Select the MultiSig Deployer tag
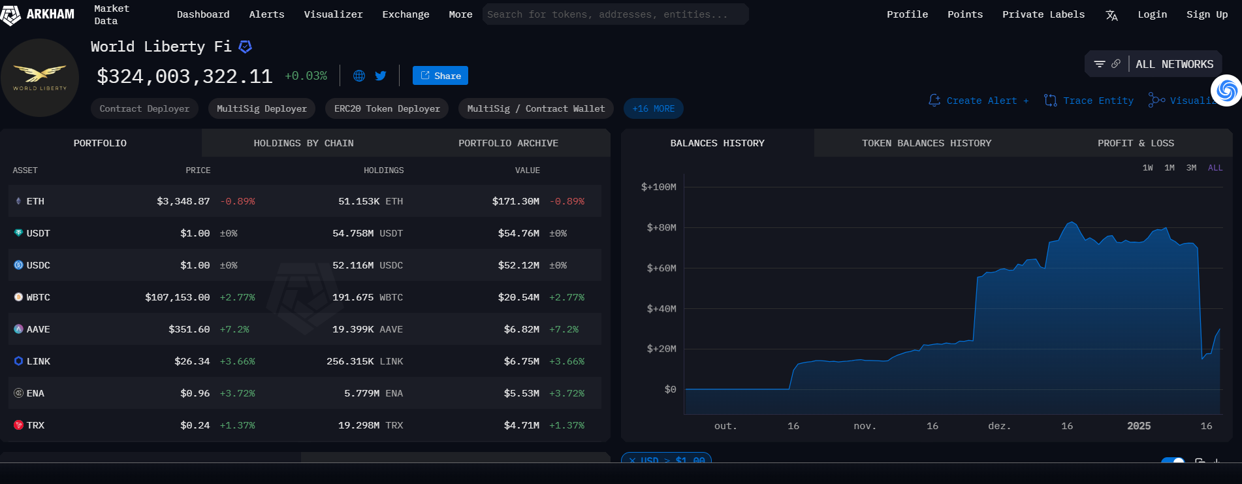This screenshot has width=1242, height=484. 262,108
